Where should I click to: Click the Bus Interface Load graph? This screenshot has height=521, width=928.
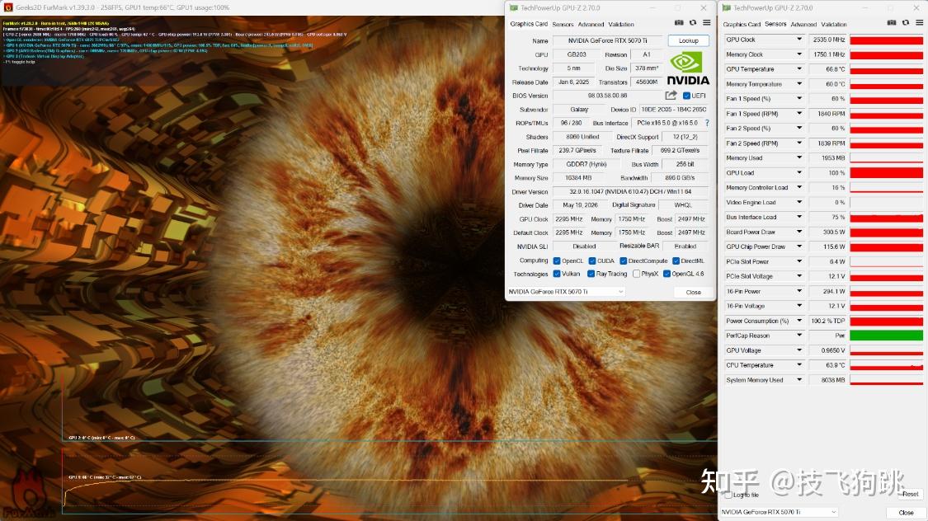[x=886, y=217]
